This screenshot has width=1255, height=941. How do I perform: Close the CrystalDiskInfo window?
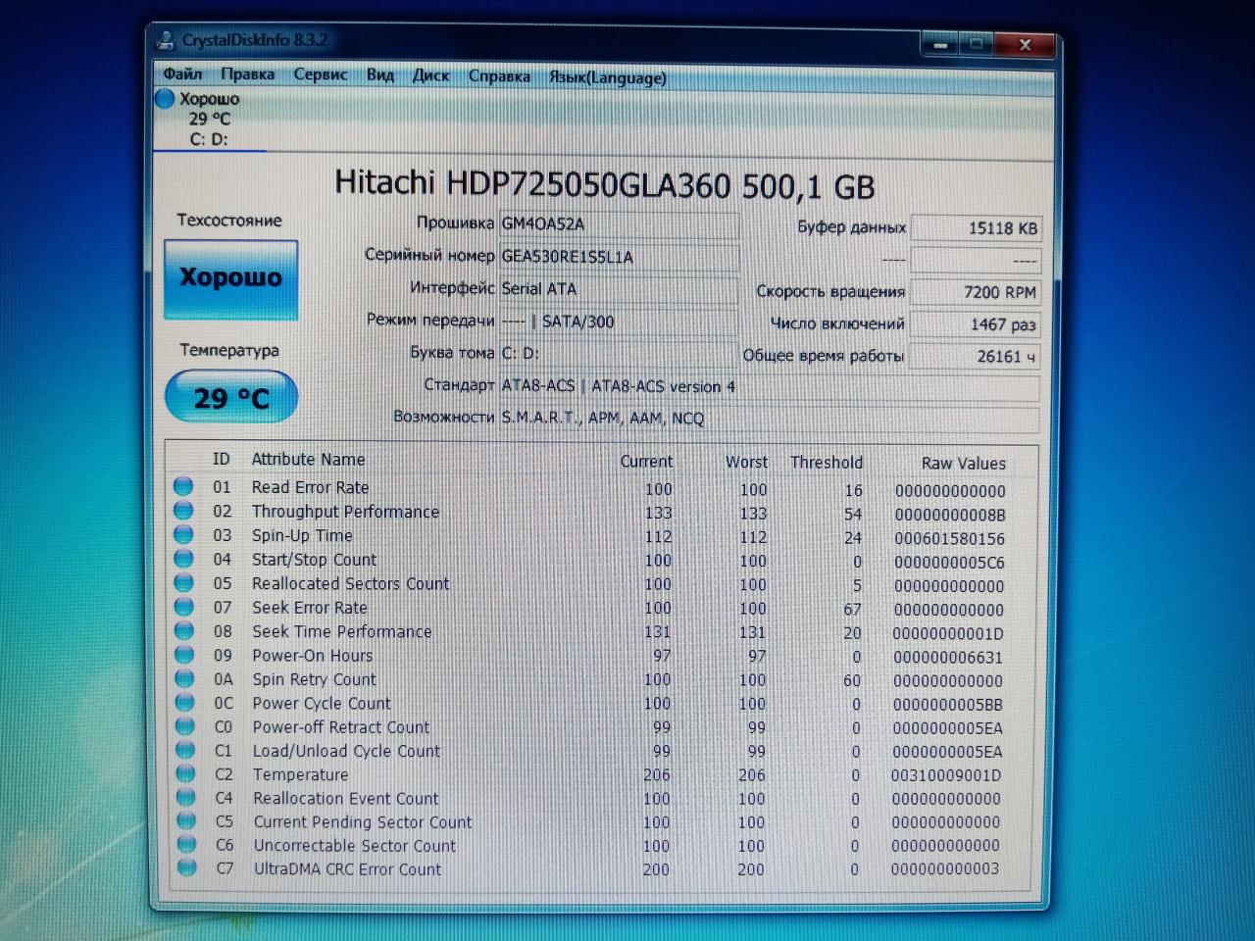click(1026, 44)
